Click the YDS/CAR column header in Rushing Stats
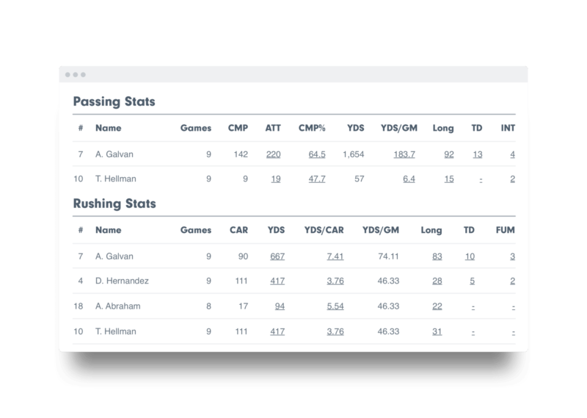 pyautogui.click(x=324, y=230)
